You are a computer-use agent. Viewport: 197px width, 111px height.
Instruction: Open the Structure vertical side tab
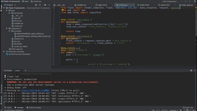[x=1, y=89]
